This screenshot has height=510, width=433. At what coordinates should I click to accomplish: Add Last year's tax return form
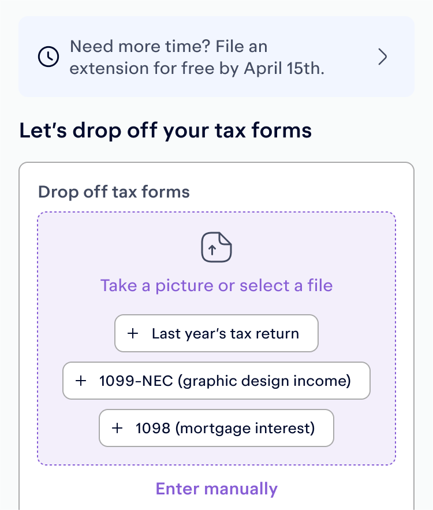pos(216,333)
